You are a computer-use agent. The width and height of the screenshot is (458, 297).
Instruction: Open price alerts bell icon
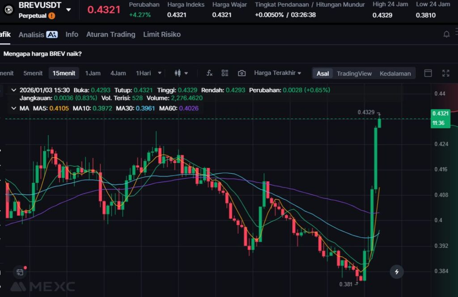click(446, 34)
